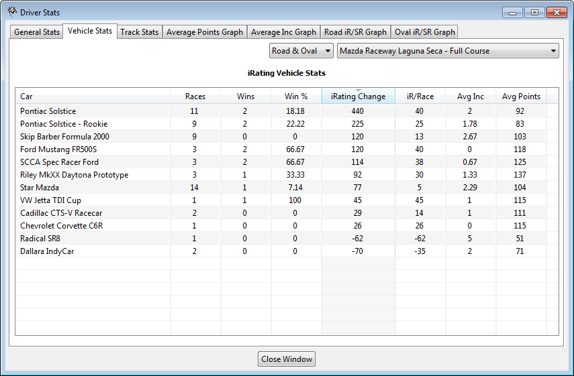Select the Riley MkXX Daytona Prototype row
The width and height of the screenshot is (574, 376).
click(287, 175)
